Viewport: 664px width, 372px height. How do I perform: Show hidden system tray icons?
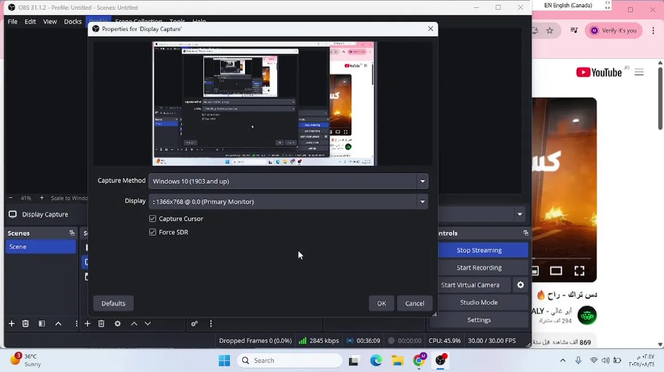563,361
